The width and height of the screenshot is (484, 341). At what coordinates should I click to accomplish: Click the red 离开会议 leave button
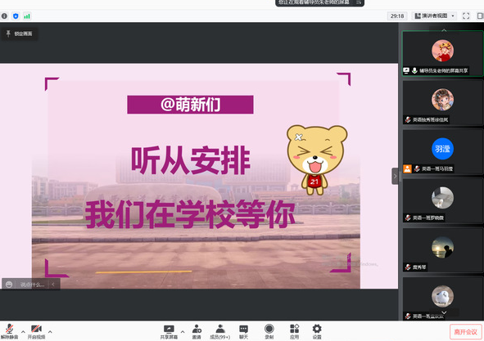coord(465,332)
